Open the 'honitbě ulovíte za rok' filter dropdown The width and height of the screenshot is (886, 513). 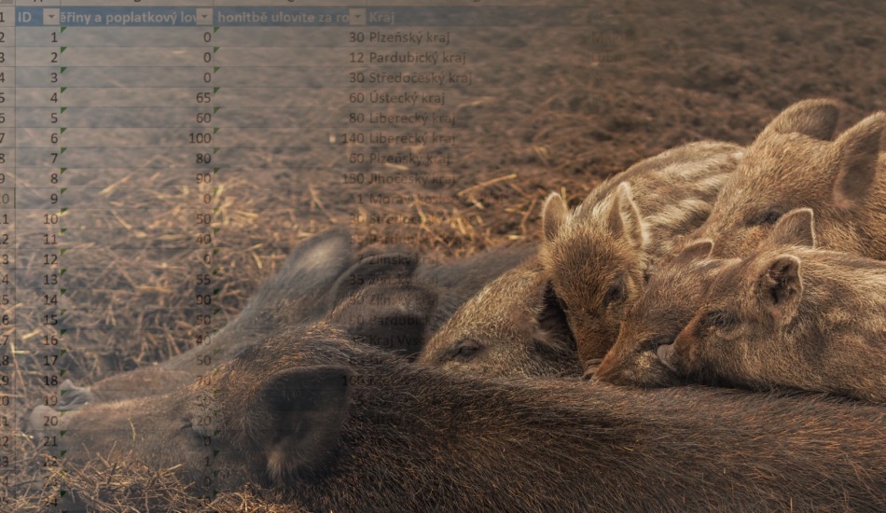click(358, 18)
